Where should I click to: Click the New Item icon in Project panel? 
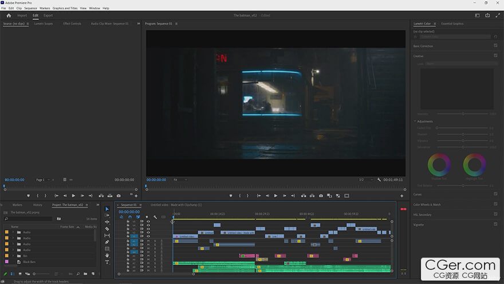tap(93, 274)
